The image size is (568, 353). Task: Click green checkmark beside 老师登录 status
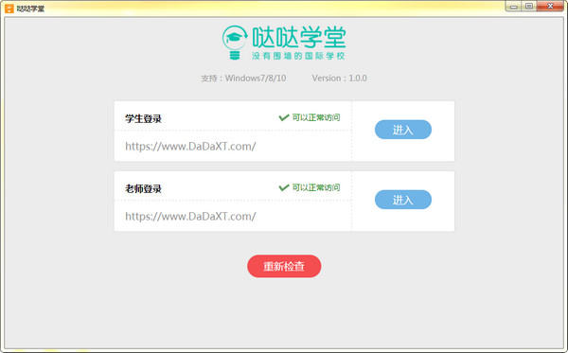[284, 187]
